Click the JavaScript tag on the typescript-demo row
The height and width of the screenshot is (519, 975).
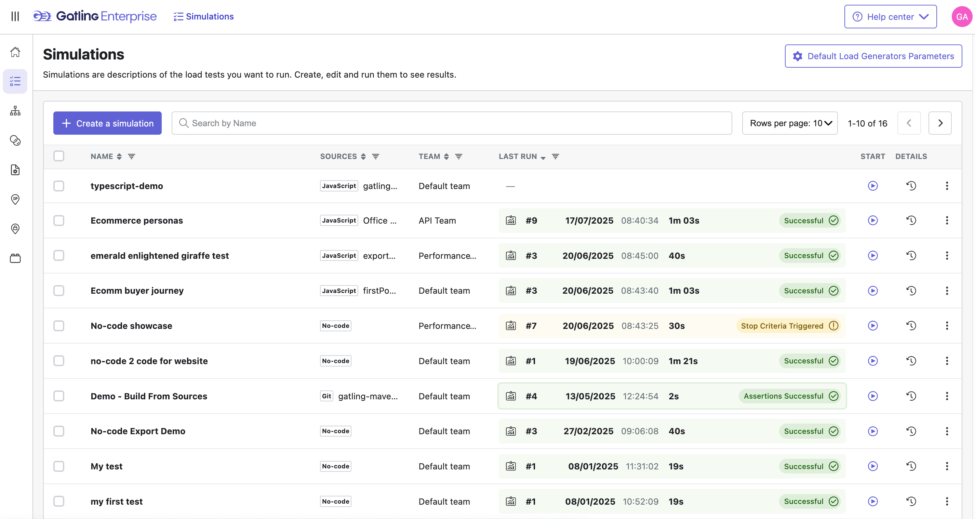[339, 186]
